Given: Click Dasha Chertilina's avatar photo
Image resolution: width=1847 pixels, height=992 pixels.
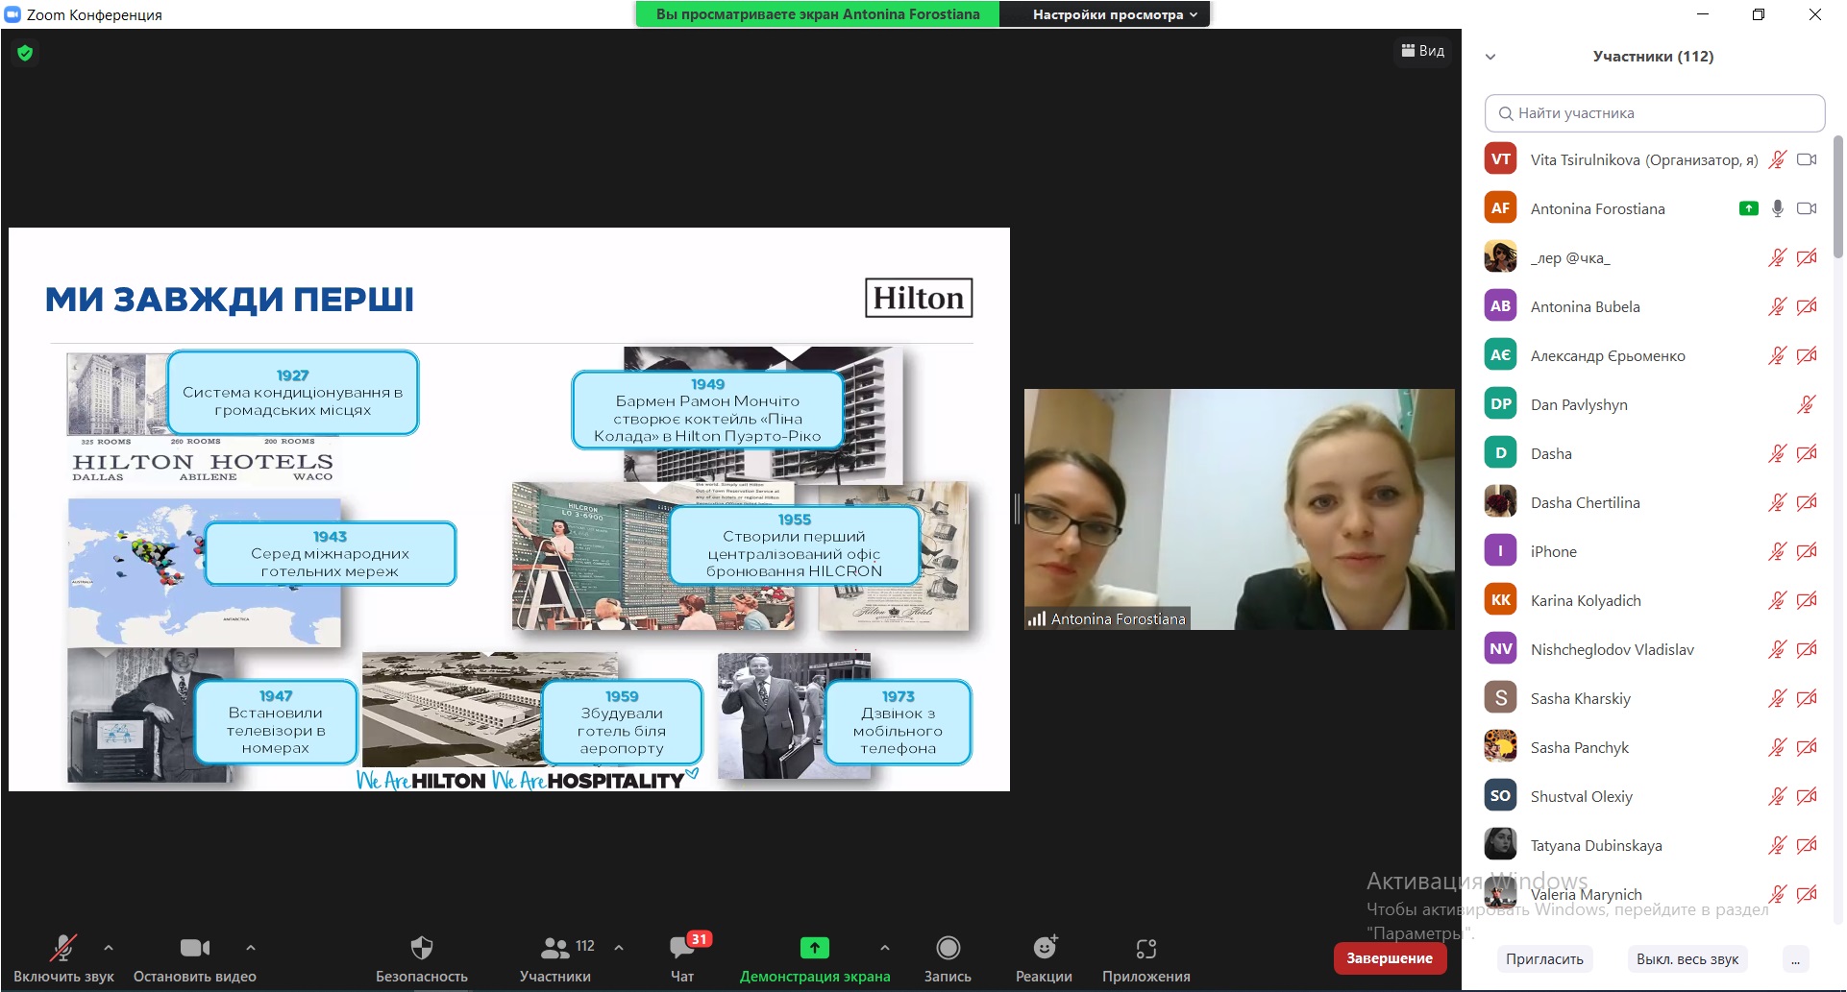Looking at the screenshot, I should pyautogui.click(x=1500, y=502).
